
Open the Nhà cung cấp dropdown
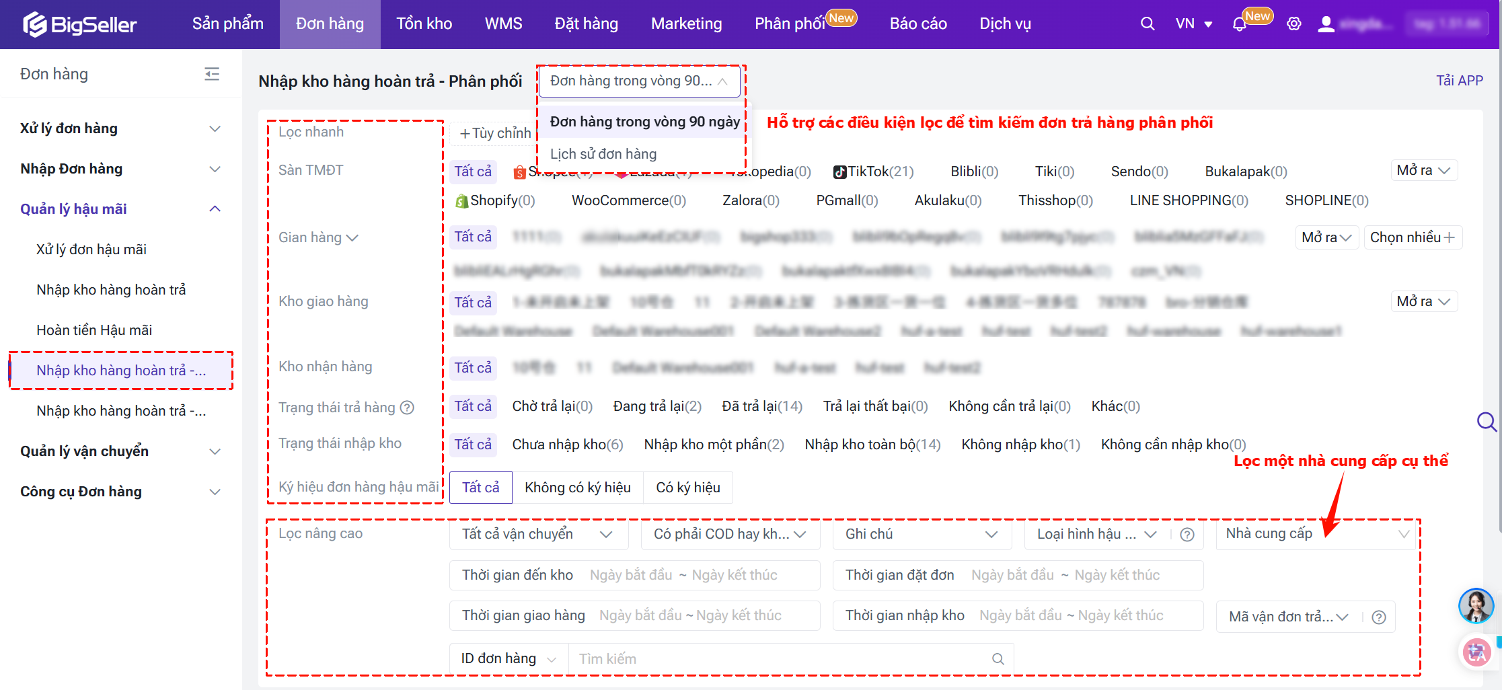(x=1316, y=534)
